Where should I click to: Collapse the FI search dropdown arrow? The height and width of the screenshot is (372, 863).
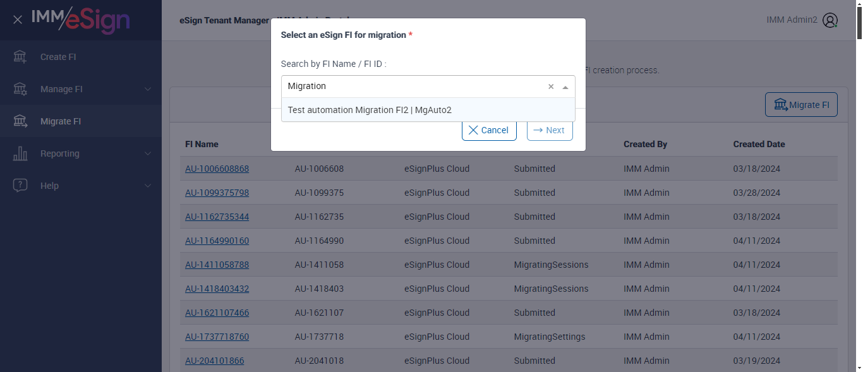click(x=565, y=87)
